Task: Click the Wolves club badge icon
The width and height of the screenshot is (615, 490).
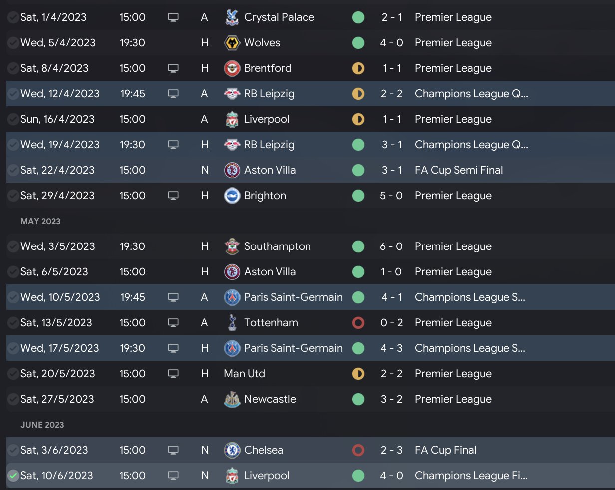Action: pyautogui.click(x=232, y=43)
